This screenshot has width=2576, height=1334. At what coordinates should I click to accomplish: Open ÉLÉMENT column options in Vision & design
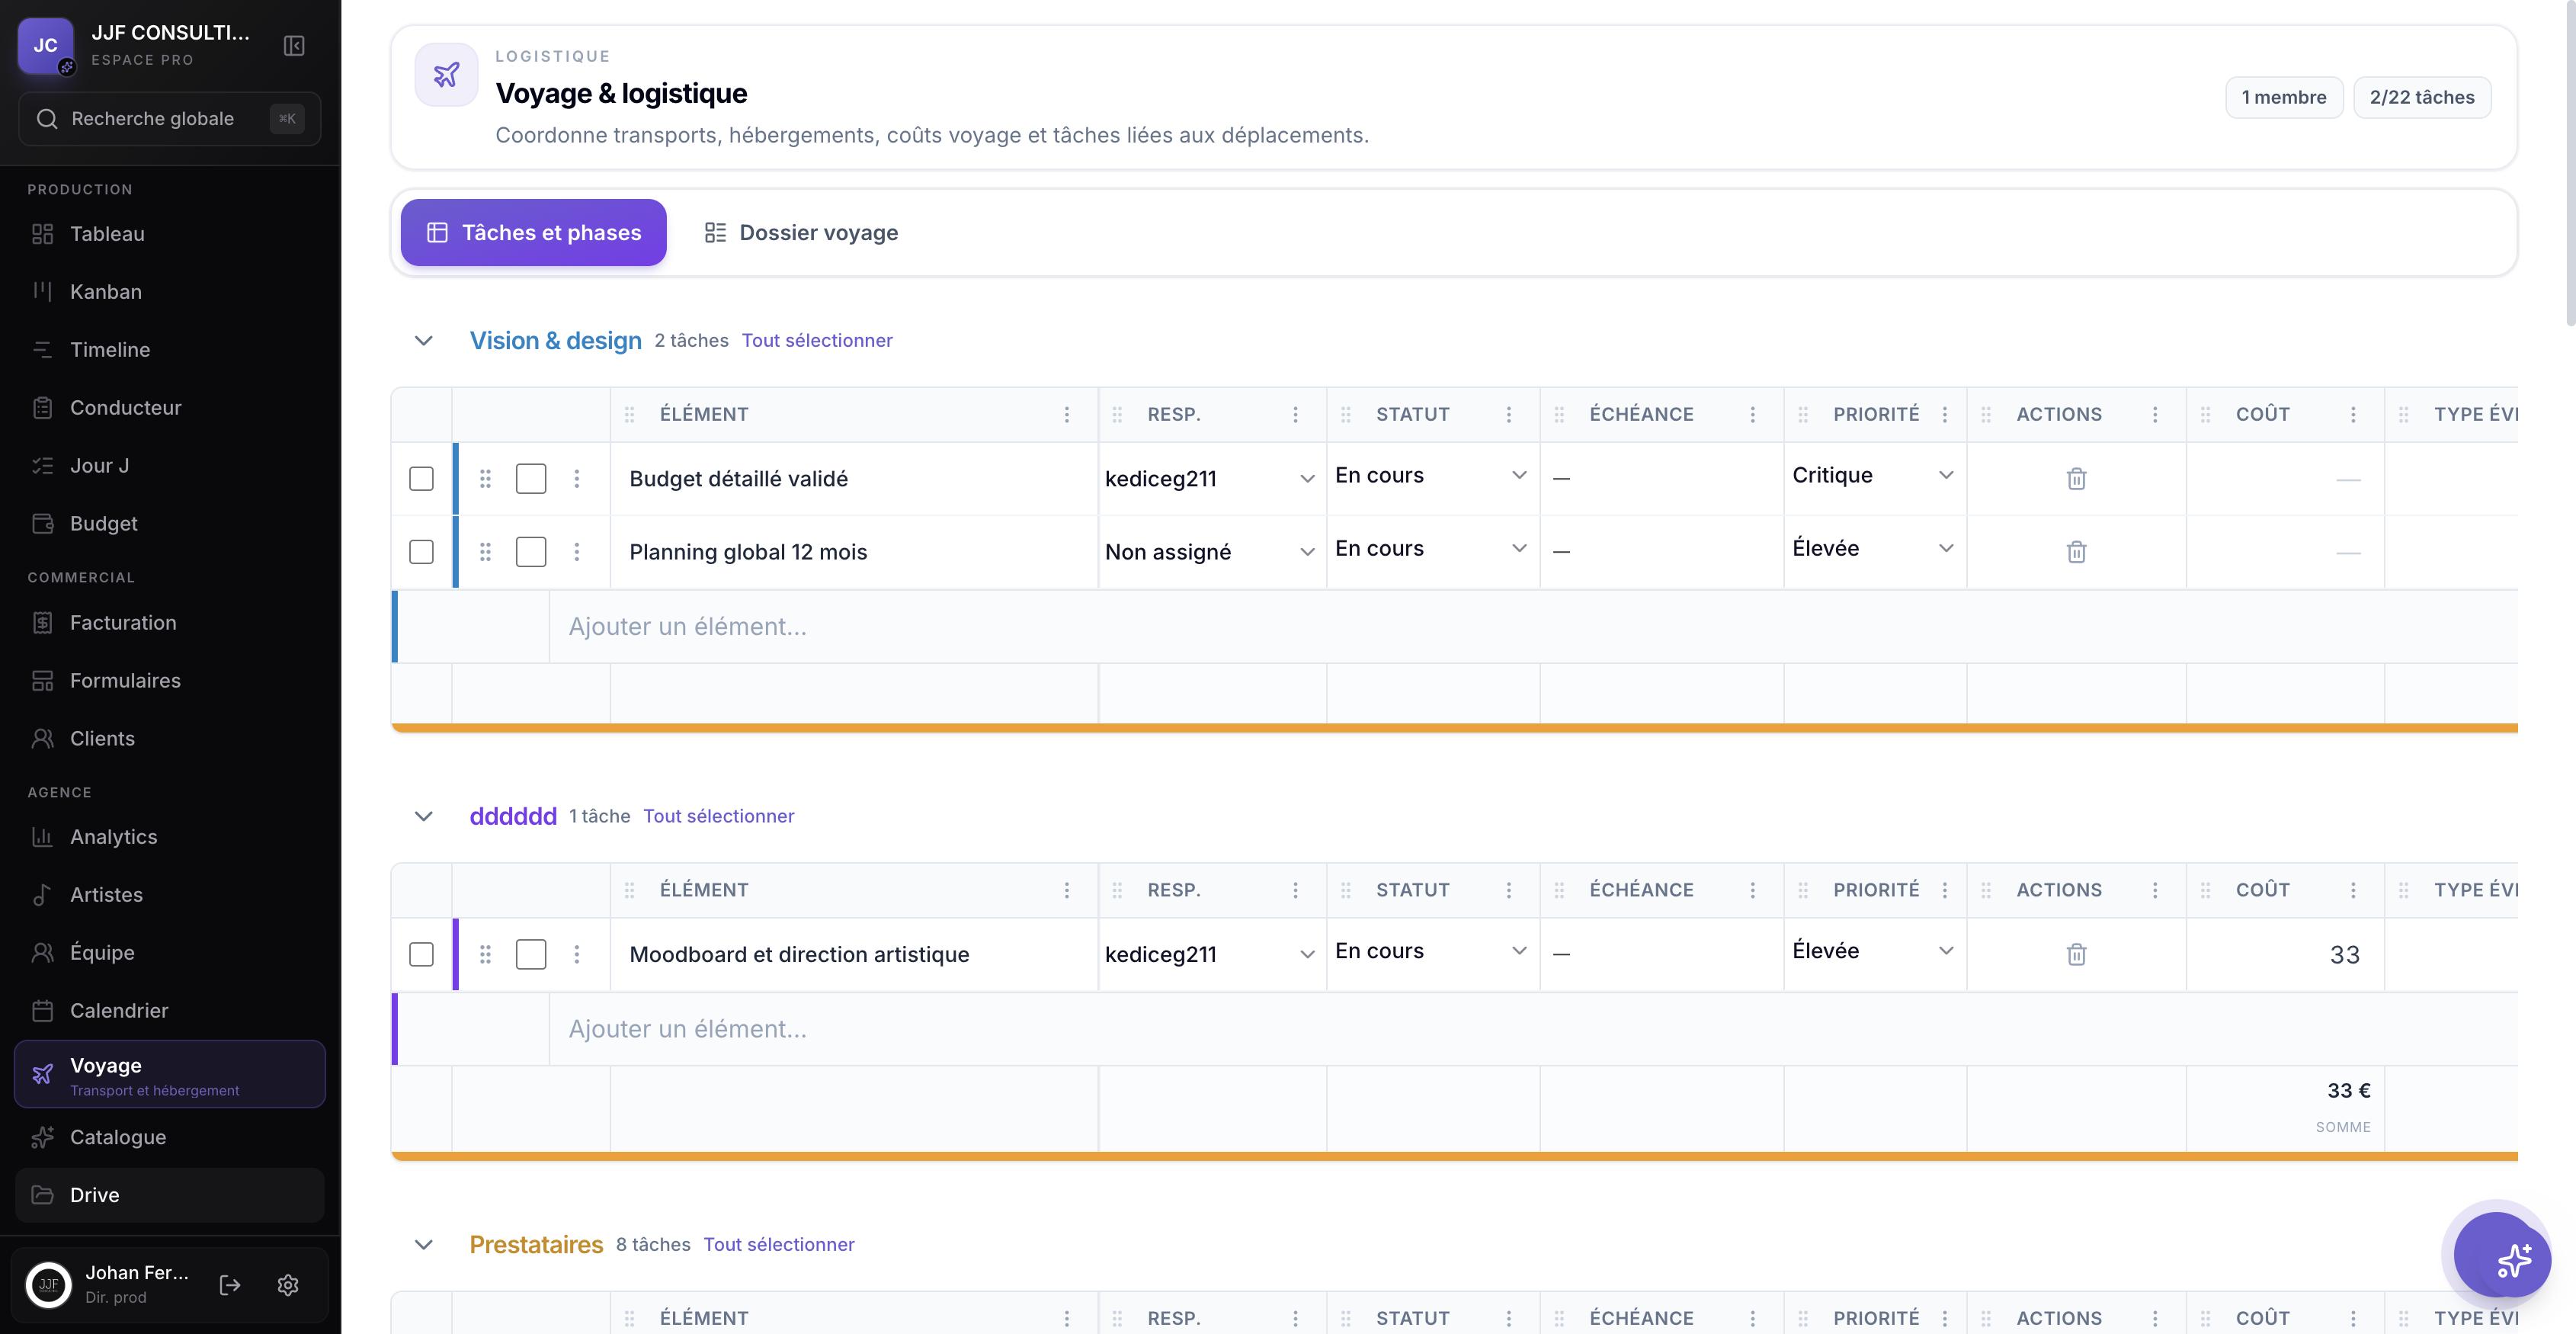pyautogui.click(x=1067, y=415)
